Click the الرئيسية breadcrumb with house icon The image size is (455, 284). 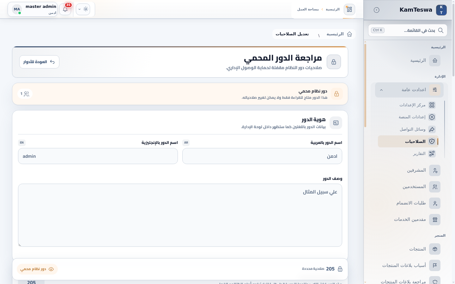tap(339, 34)
